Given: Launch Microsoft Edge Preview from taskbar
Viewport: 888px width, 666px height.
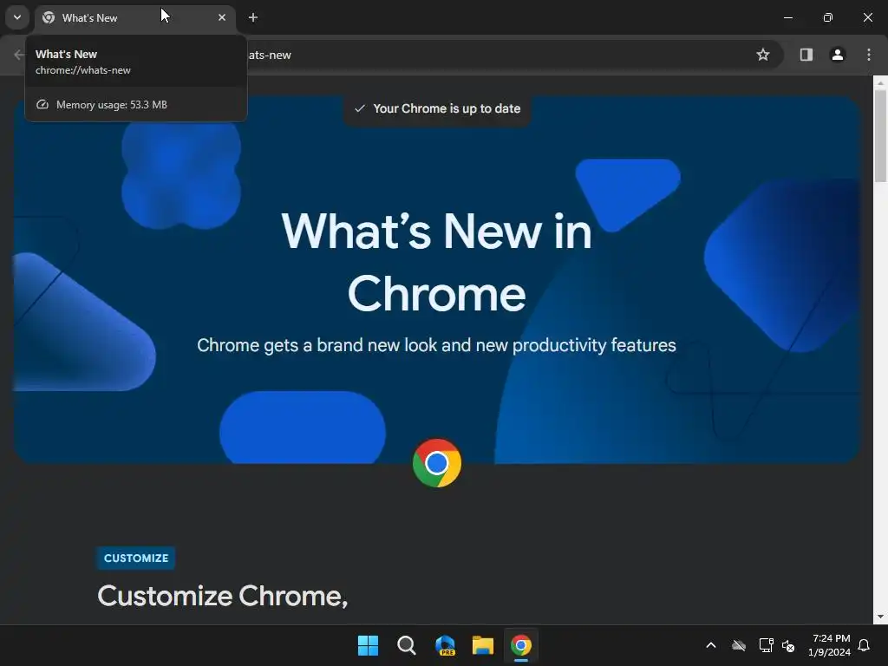Looking at the screenshot, I should pyautogui.click(x=445, y=645).
